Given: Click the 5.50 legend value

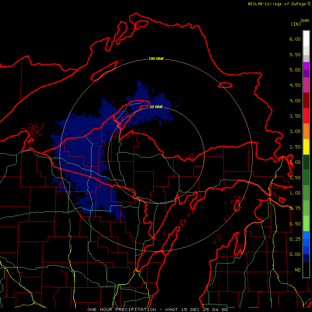Looking at the screenshot, I should 295,54.
